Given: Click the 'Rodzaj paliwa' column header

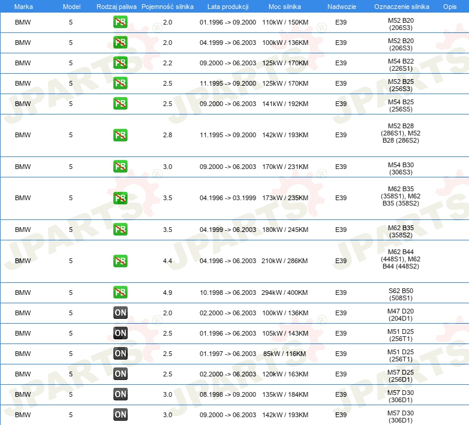Looking at the screenshot, I should tap(116, 6).
